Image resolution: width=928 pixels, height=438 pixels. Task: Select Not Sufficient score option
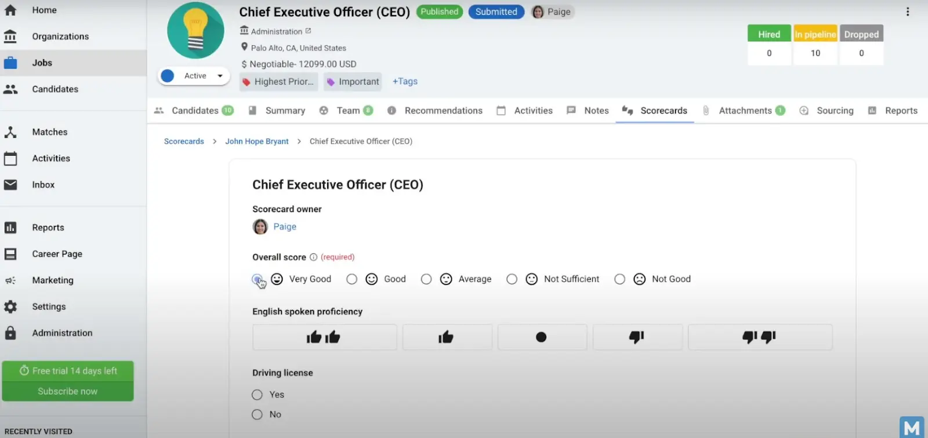pyautogui.click(x=512, y=279)
